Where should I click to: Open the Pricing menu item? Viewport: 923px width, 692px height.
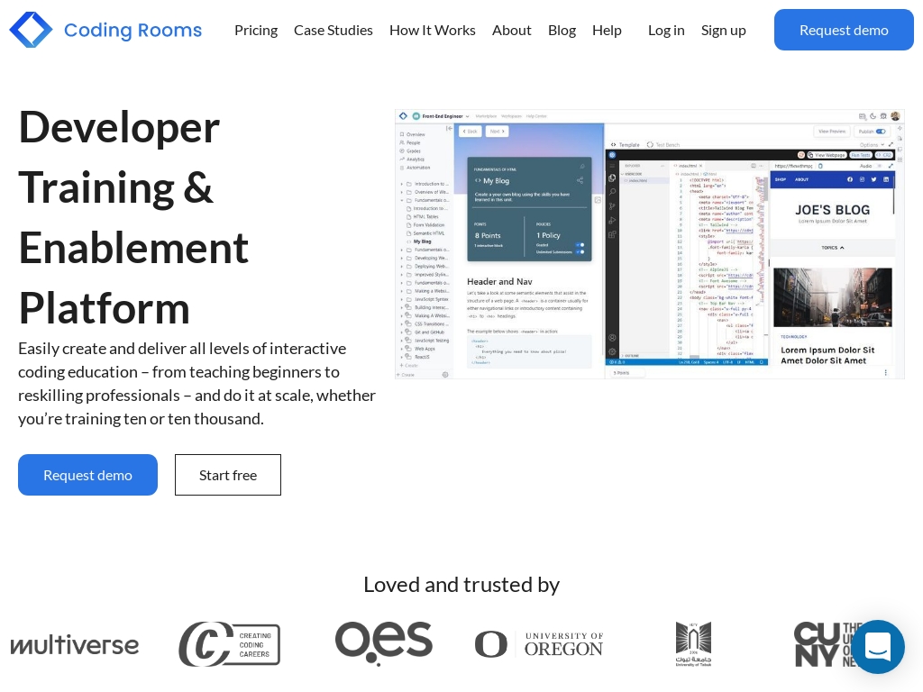(256, 30)
